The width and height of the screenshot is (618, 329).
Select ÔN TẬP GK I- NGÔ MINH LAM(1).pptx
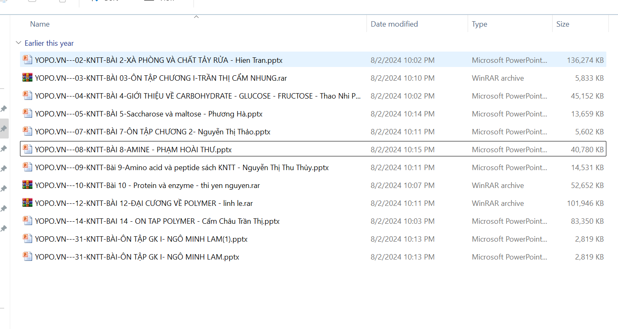tap(141, 239)
